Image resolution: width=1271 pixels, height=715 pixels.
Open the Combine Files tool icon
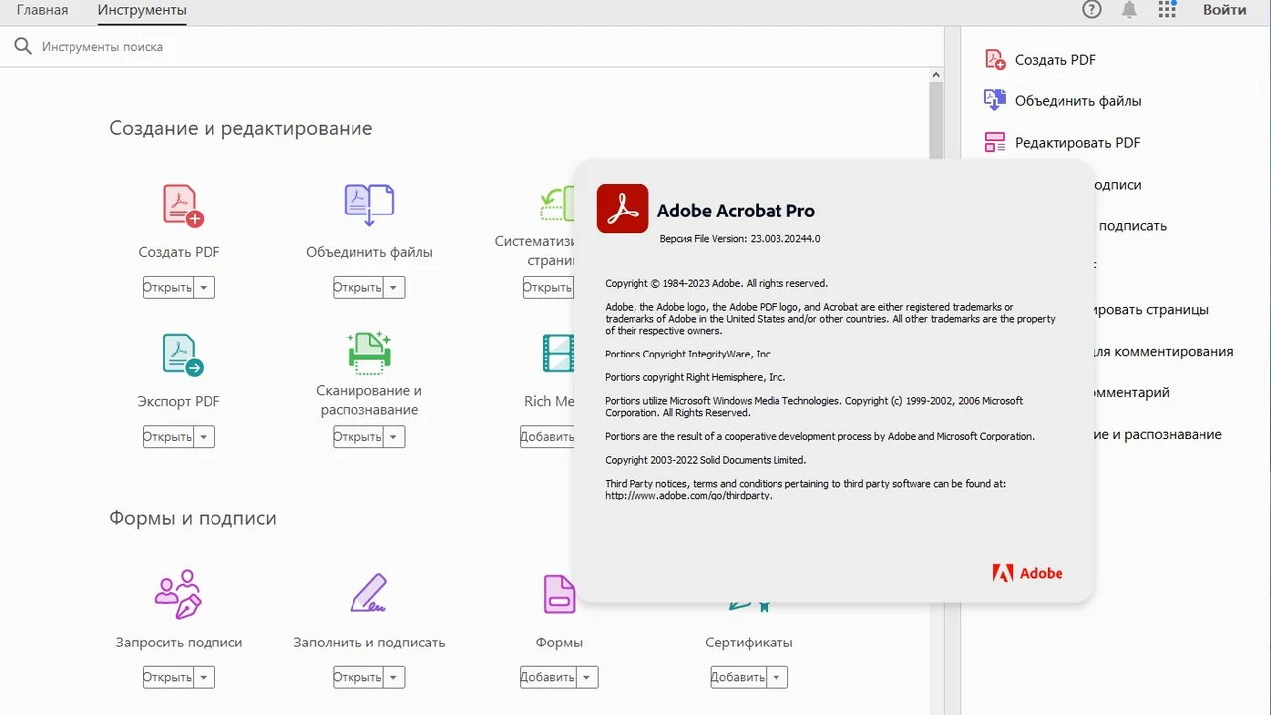(x=369, y=206)
